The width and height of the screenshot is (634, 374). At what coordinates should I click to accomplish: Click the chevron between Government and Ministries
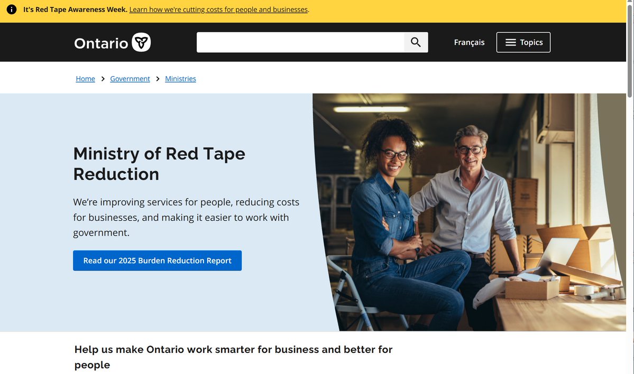coord(157,78)
